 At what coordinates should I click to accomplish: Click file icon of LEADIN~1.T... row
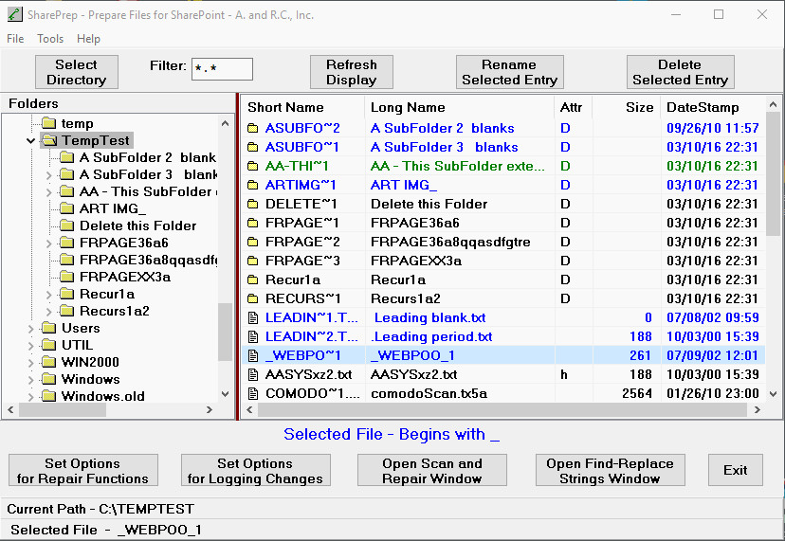pos(253,317)
